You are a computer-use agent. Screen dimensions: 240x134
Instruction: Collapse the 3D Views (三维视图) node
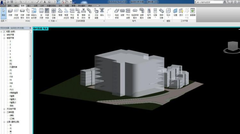[4, 112]
